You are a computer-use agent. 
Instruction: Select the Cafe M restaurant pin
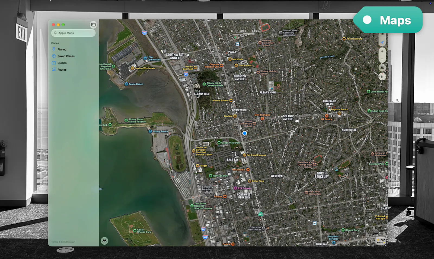(233, 244)
